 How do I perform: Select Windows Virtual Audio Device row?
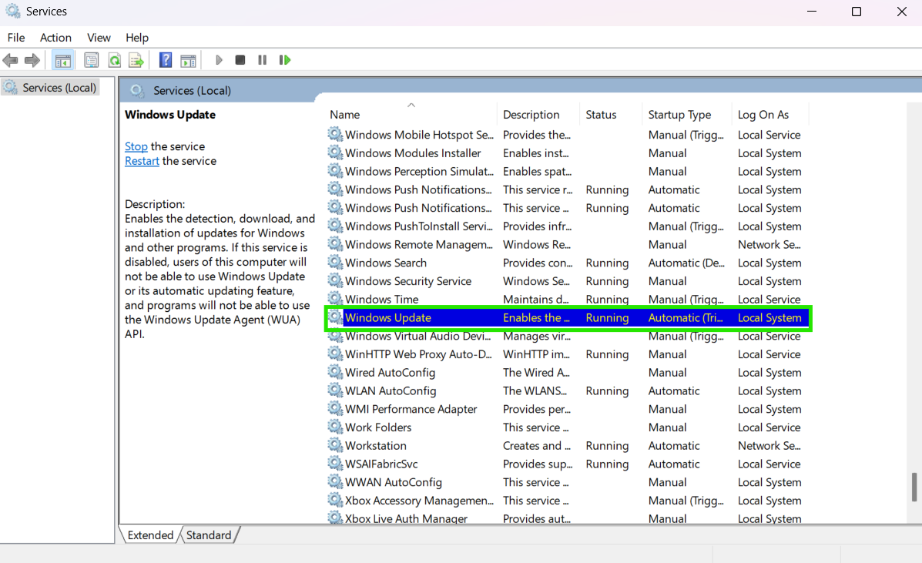point(568,336)
